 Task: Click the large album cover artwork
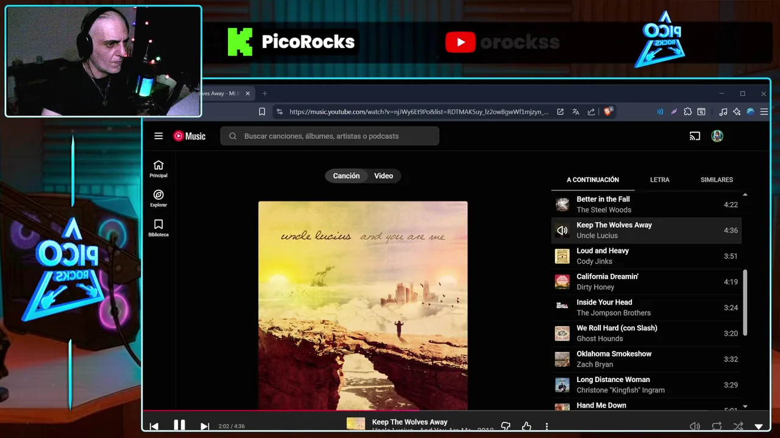[363, 305]
